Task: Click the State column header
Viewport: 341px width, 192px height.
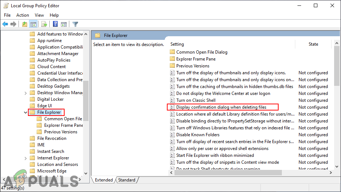Action: tap(313, 44)
